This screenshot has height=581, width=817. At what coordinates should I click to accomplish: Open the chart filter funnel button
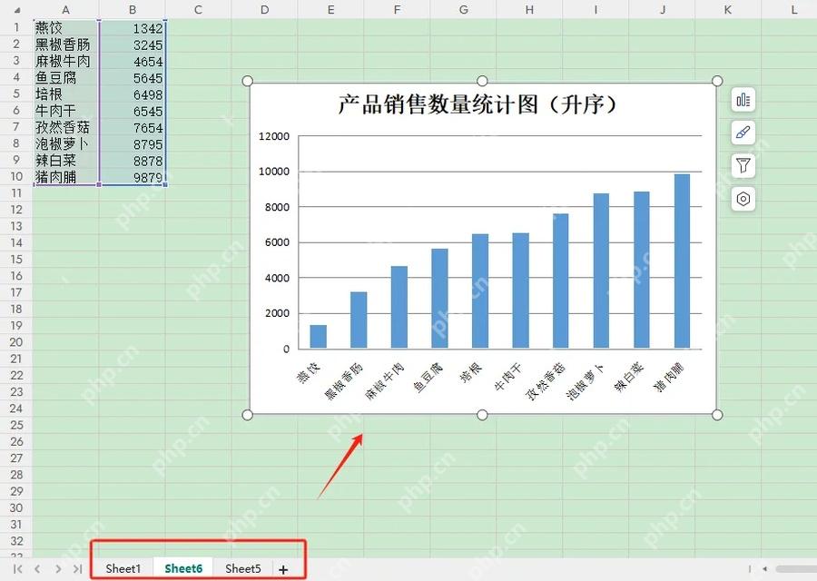[743, 166]
